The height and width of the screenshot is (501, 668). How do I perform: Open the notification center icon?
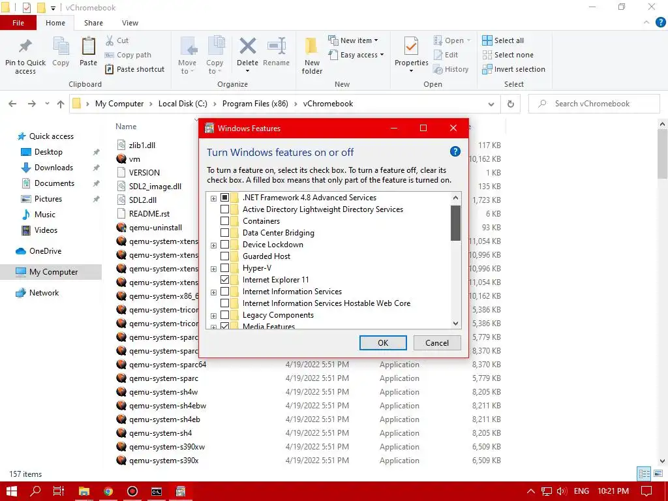coord(646,491)
